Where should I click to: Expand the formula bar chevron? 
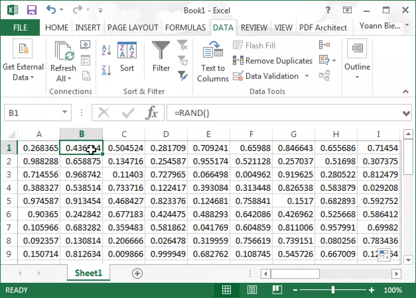[406, 113]
